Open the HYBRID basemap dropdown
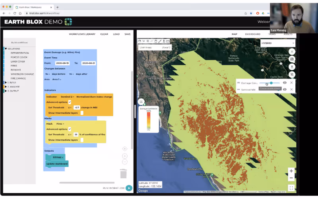The image size is (318, 199). point(277,43)
